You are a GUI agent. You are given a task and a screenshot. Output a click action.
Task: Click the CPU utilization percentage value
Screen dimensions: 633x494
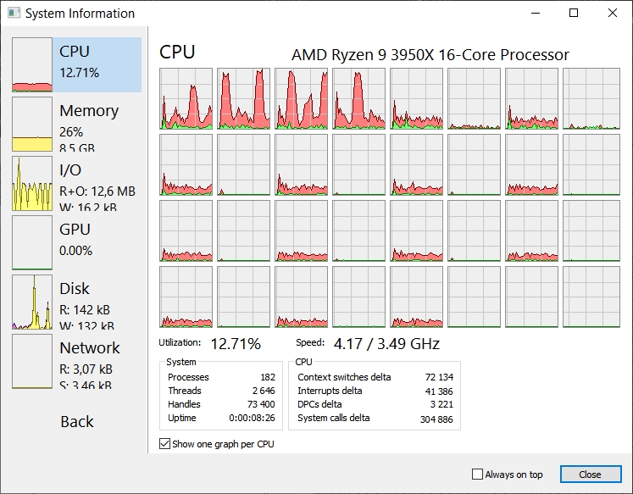click(236, 343)
